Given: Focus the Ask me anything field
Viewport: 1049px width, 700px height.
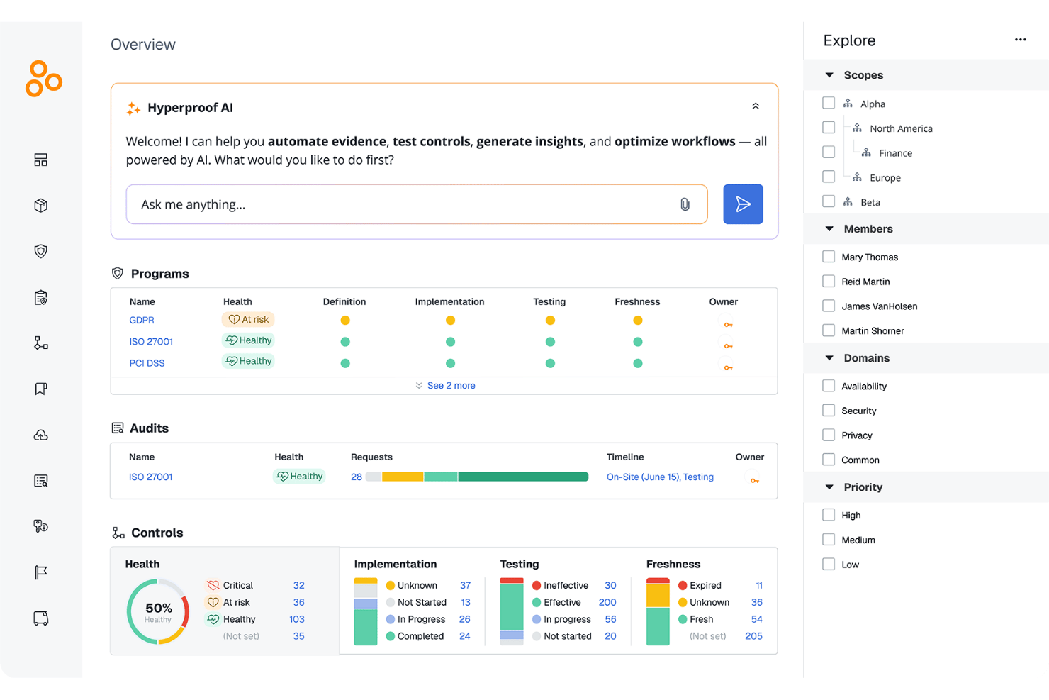Looking at the screenshot, I should 417,204.
